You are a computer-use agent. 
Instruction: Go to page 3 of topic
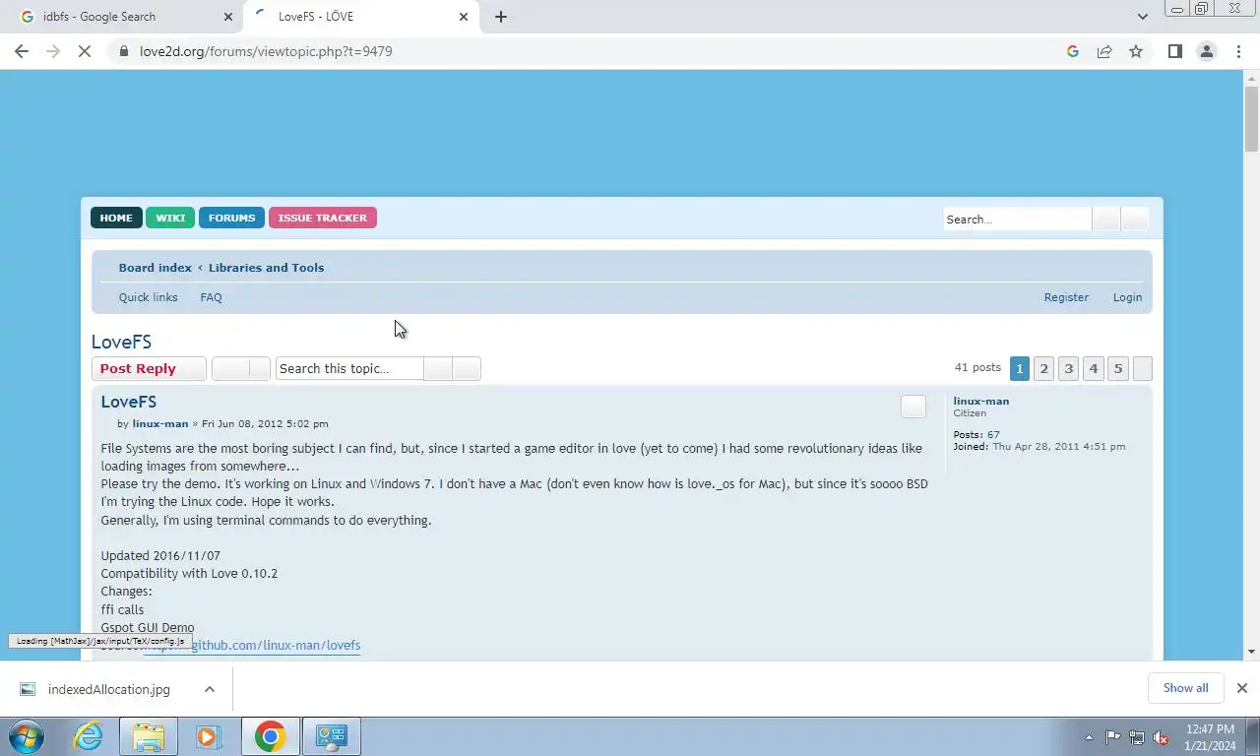[1069, 368]
